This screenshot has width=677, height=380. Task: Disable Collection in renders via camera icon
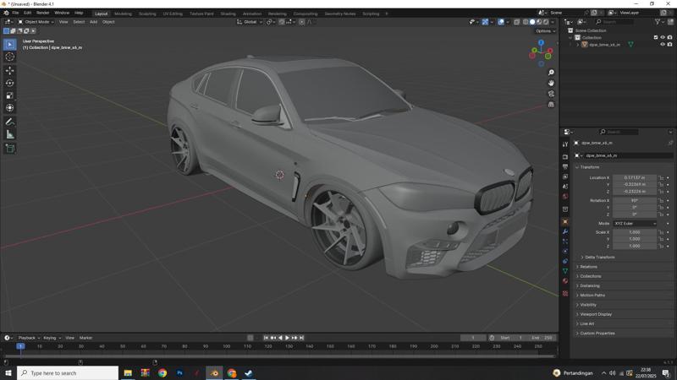click(x=669, y=37)
